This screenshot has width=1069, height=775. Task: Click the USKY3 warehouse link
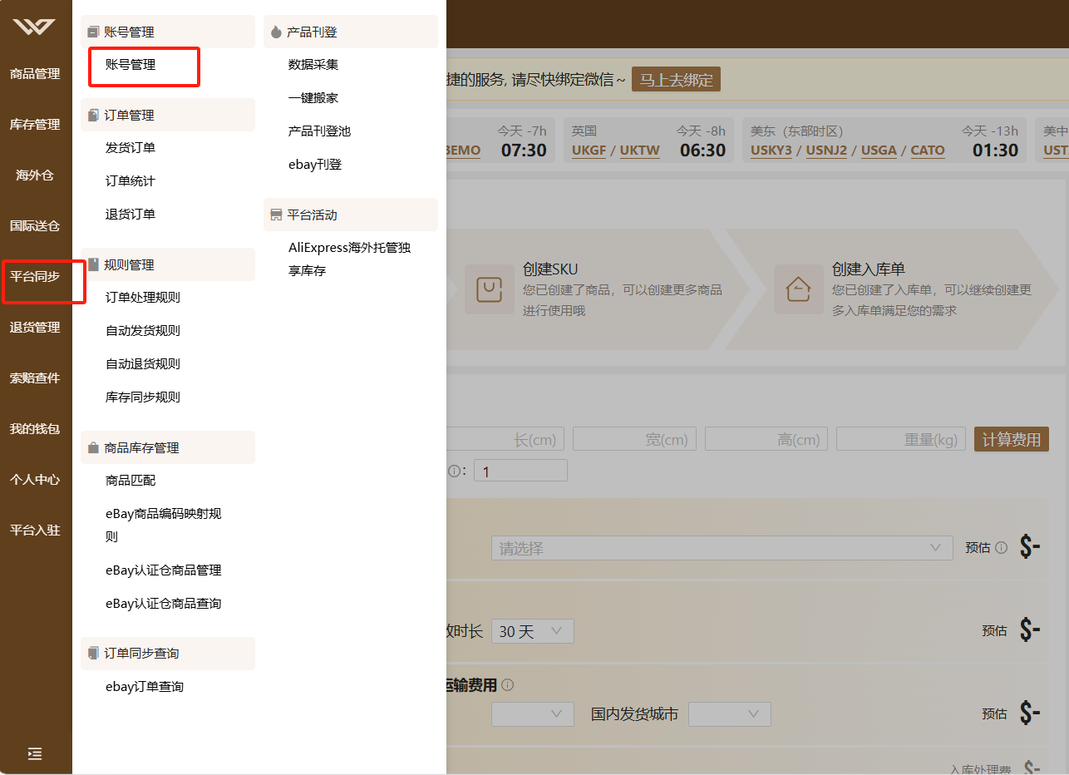click(771, 151)
